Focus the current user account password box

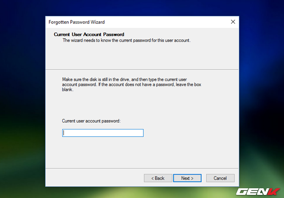coord(103,133)
